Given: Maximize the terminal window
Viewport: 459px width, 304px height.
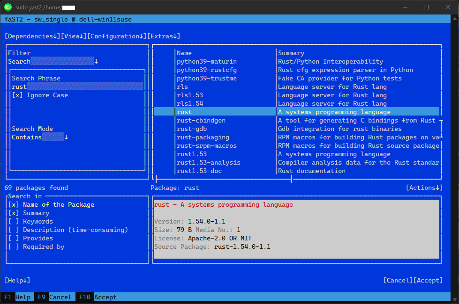Looking at the screenshot, I should (x=426, y=7).
